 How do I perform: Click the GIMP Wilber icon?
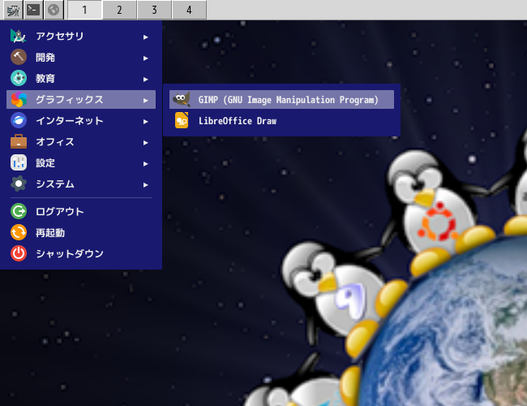pyautogui.click(x=182, y=99)
